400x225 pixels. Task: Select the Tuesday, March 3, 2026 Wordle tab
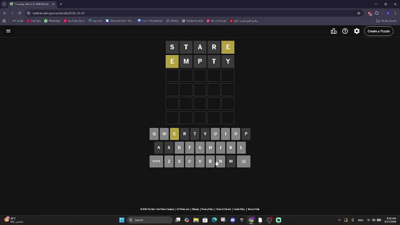(x=32, y=4)
